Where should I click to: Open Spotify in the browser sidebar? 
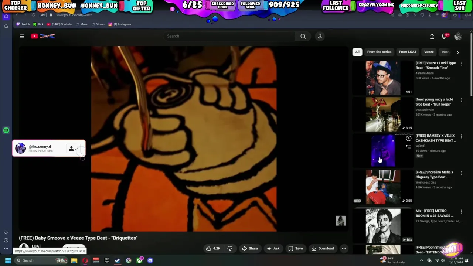pyautogui.click(x=6, y=130)
